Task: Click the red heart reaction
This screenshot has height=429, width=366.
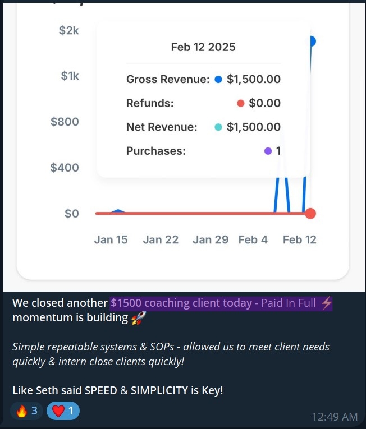Action: pyautogui.click(x=63, y=411)
